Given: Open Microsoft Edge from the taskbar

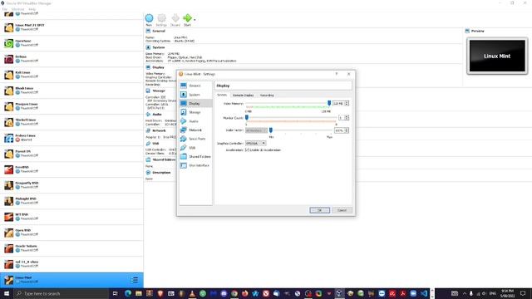Looking at the screenshot, I should pyautogui.click(x=128, y=293).
